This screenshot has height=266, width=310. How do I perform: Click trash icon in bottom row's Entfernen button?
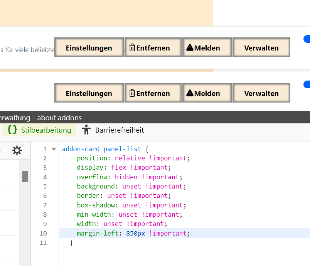coord(132,93)
